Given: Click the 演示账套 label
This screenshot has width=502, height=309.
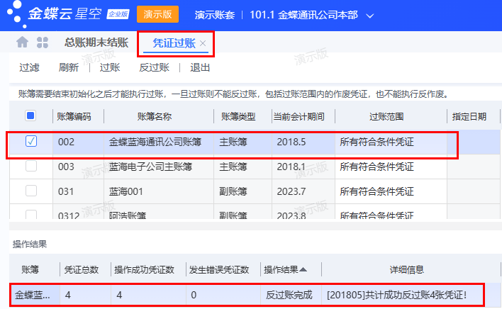Looking at the screenshot, I should [215, 15].
